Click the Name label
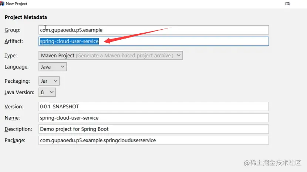The width and height of the screenshot is (307, 172). click(12, 118)
